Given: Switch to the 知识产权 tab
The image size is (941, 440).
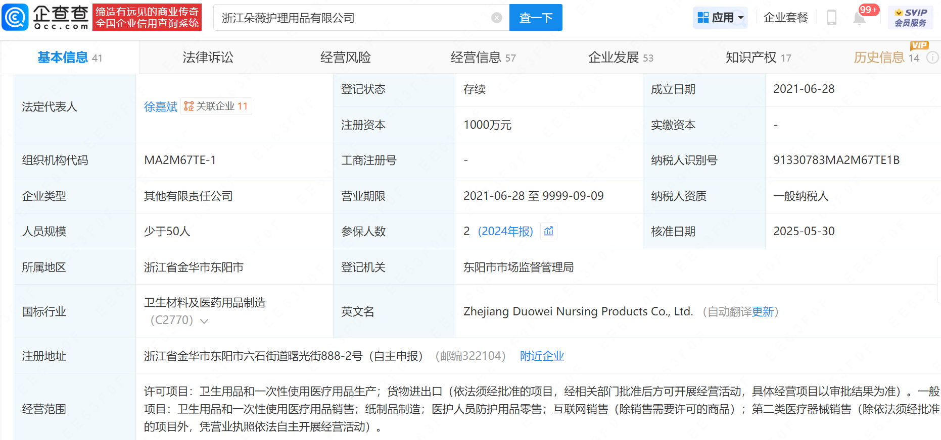Looking at the screenshot, I should [x=758, y=58].
